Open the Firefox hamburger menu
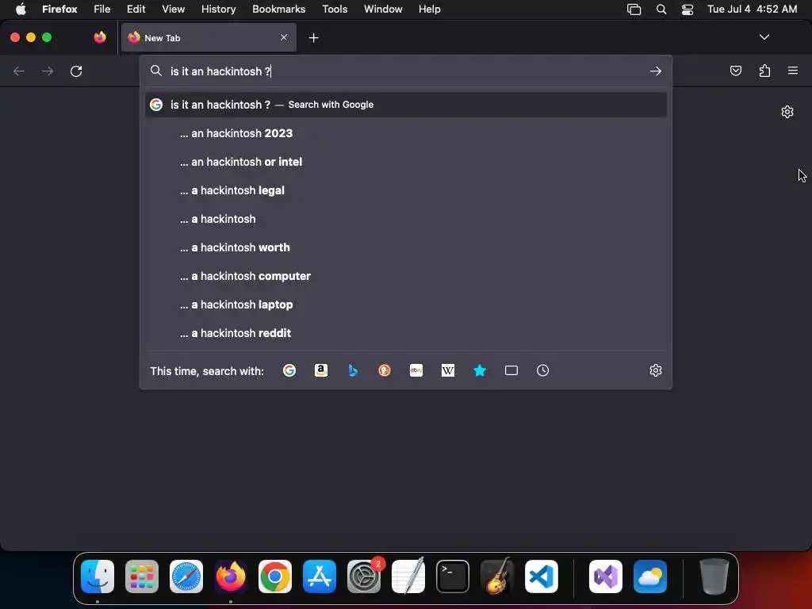This screenshot has height=609, width=812. click(x=793, y=71)
